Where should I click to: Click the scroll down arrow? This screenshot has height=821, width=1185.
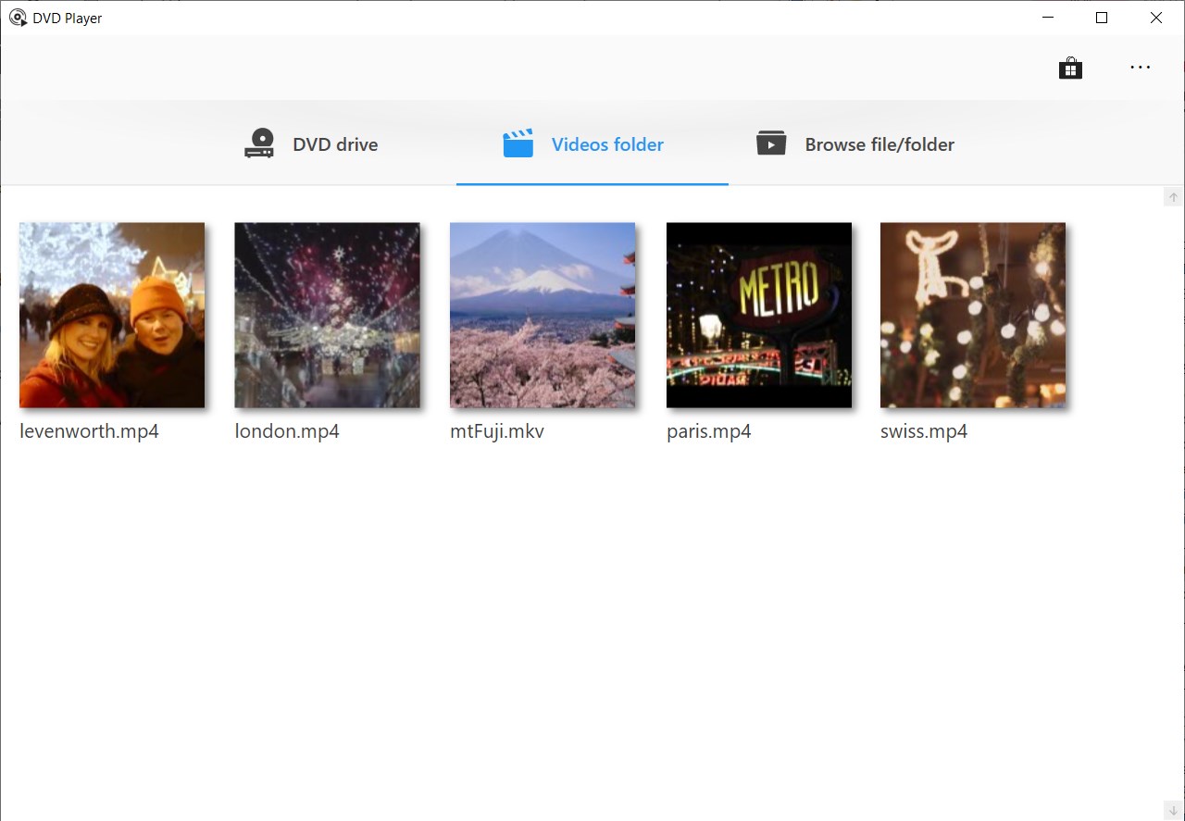point(1173,810)
